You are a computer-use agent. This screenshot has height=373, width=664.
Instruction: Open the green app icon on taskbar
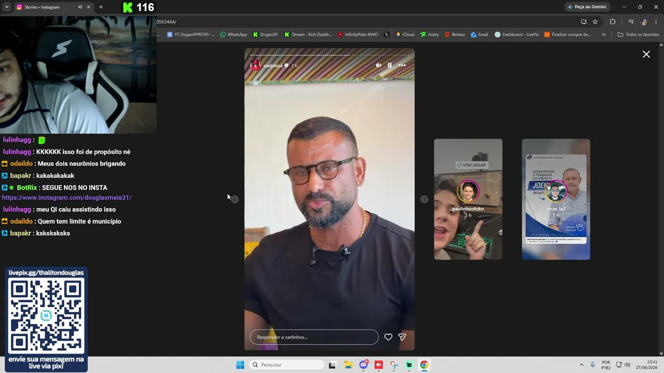(409, 365)
